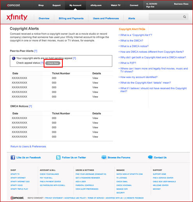
Task: Switch to the Billing and Payments tab
Action: point(71,18)
